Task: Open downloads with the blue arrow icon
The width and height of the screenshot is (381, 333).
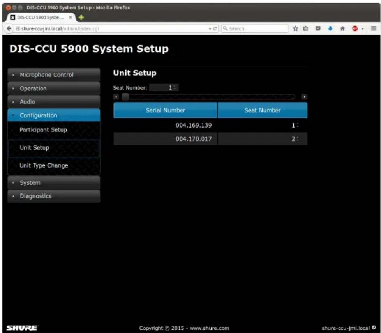Action: [x=330, y=29]
